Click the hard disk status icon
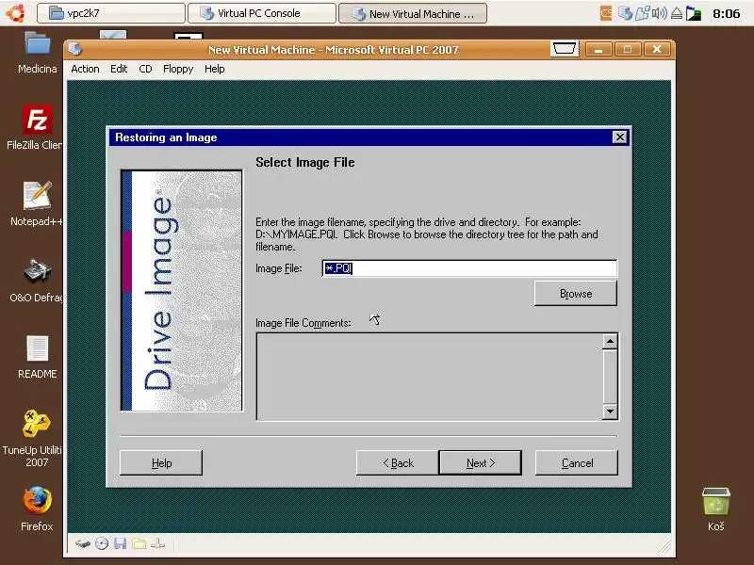Viewport: 754px width, 565px height. tap(83, 544)
